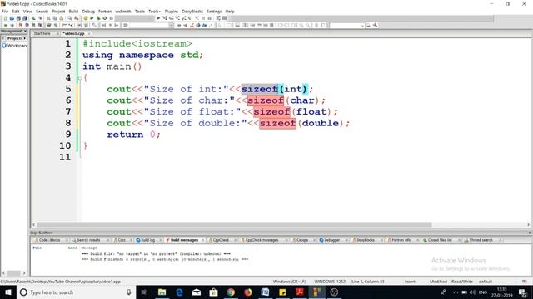Click the highlighted sizeof on line 5

(259, 89)
